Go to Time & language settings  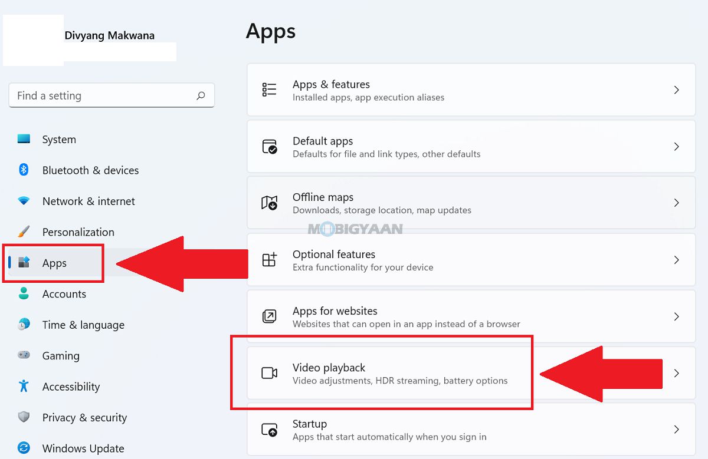pos(83,325)
